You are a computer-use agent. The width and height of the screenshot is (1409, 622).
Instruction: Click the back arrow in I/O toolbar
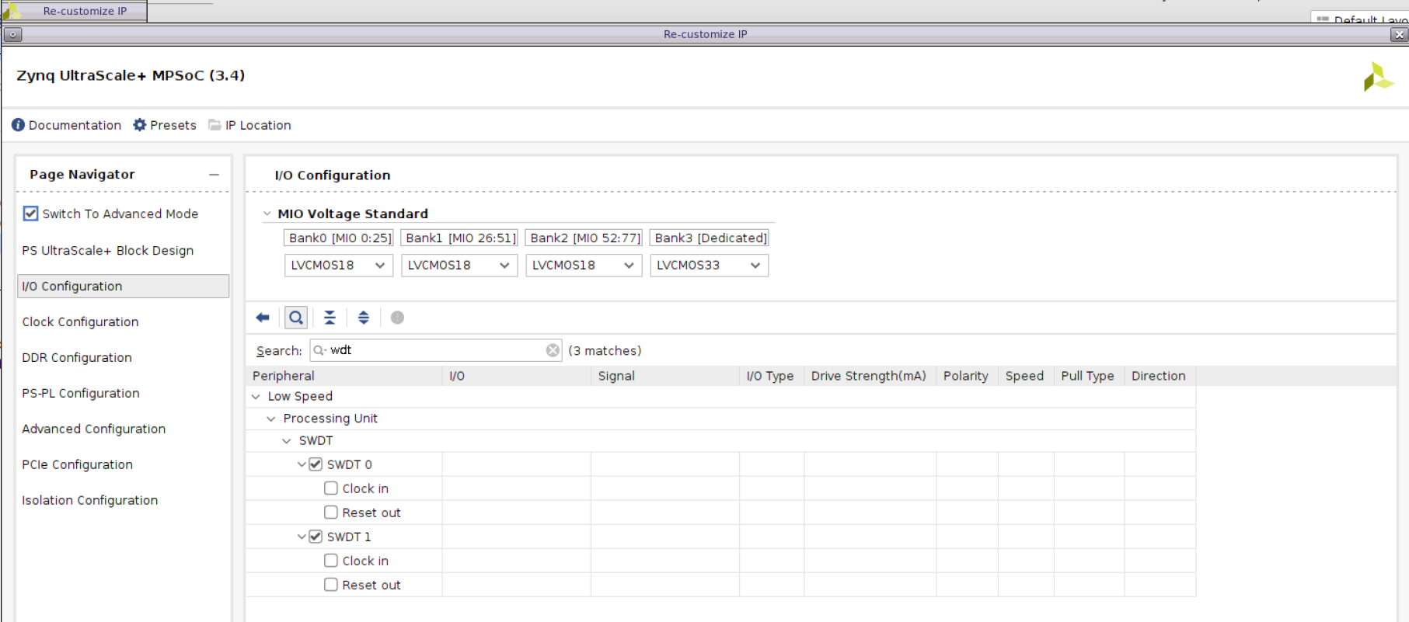coord(263,318)
